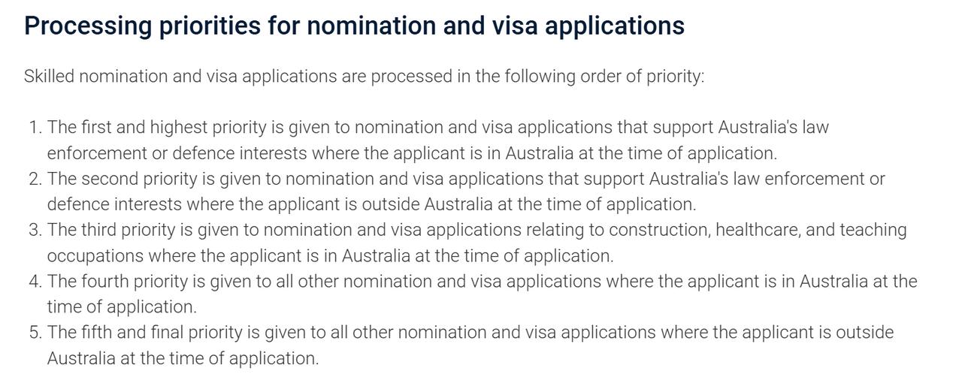Click the 'Processing priorities for nomination' heading

[354, 26]
